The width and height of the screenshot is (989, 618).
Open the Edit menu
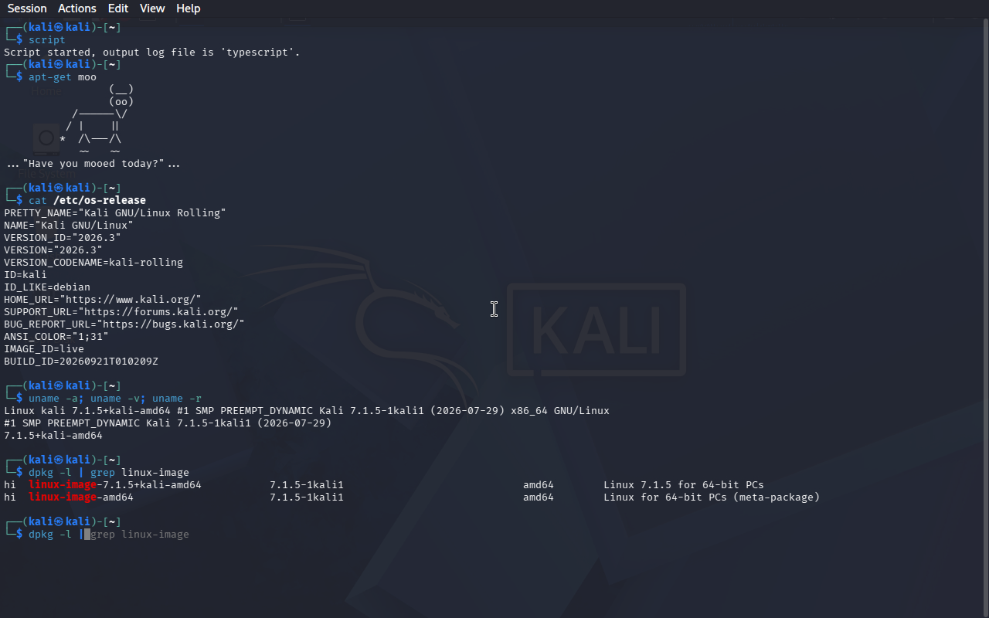click(118, 8)
